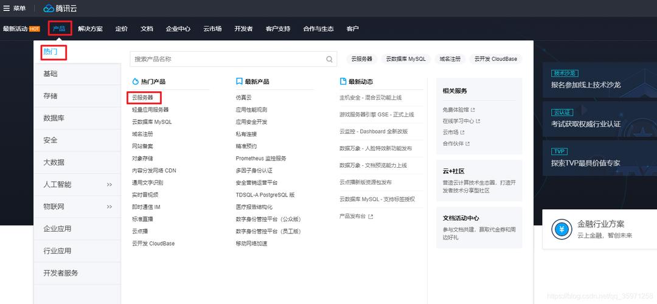Open 移动网络加速 link
The image size is (657, 304).
click(251, 243)
